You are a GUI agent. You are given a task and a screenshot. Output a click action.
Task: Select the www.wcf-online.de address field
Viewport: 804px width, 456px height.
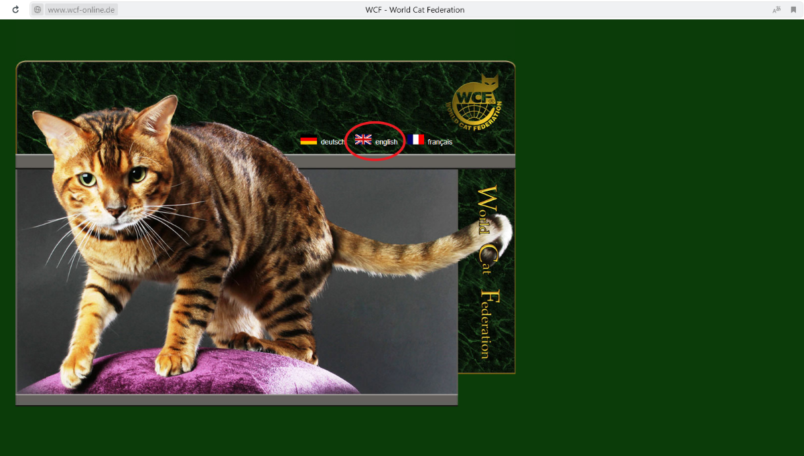pyautogui.click(x=82, y=10)
